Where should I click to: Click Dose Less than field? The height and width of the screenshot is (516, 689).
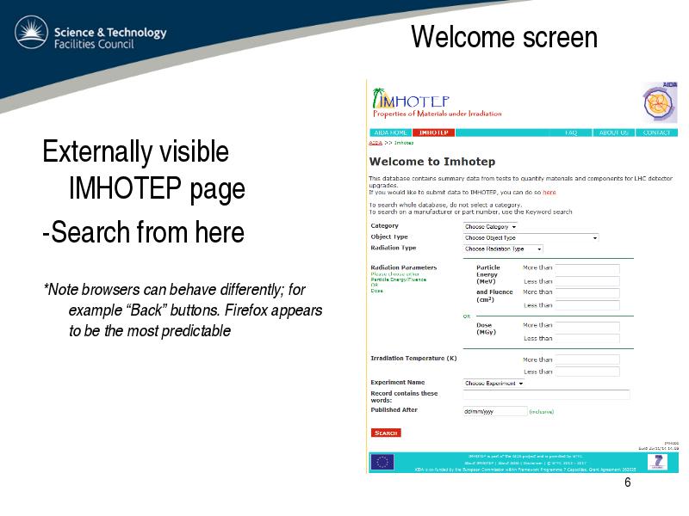(x=587, y=338)
